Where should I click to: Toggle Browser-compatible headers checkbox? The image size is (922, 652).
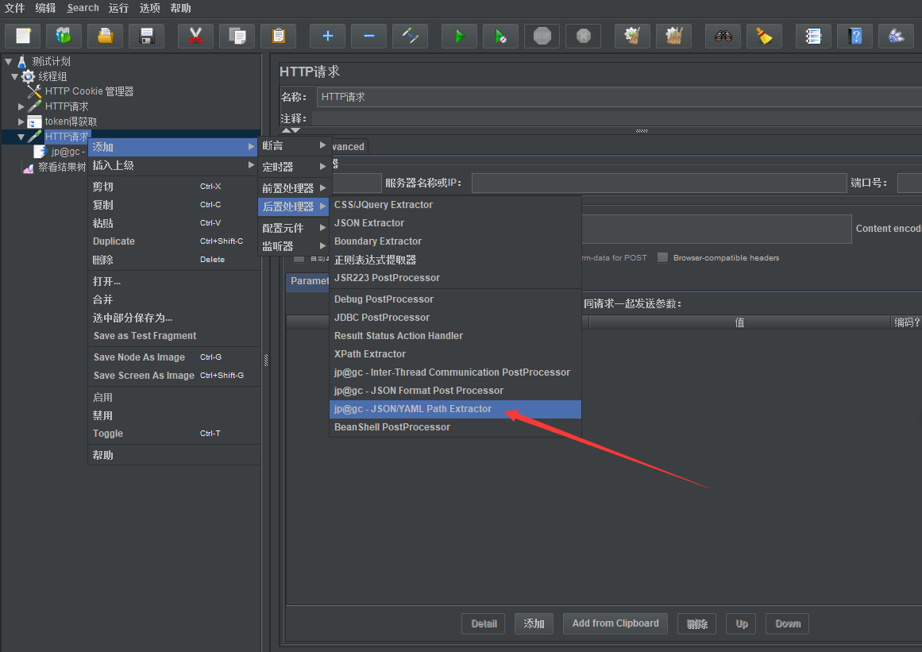tap(662, 258)
